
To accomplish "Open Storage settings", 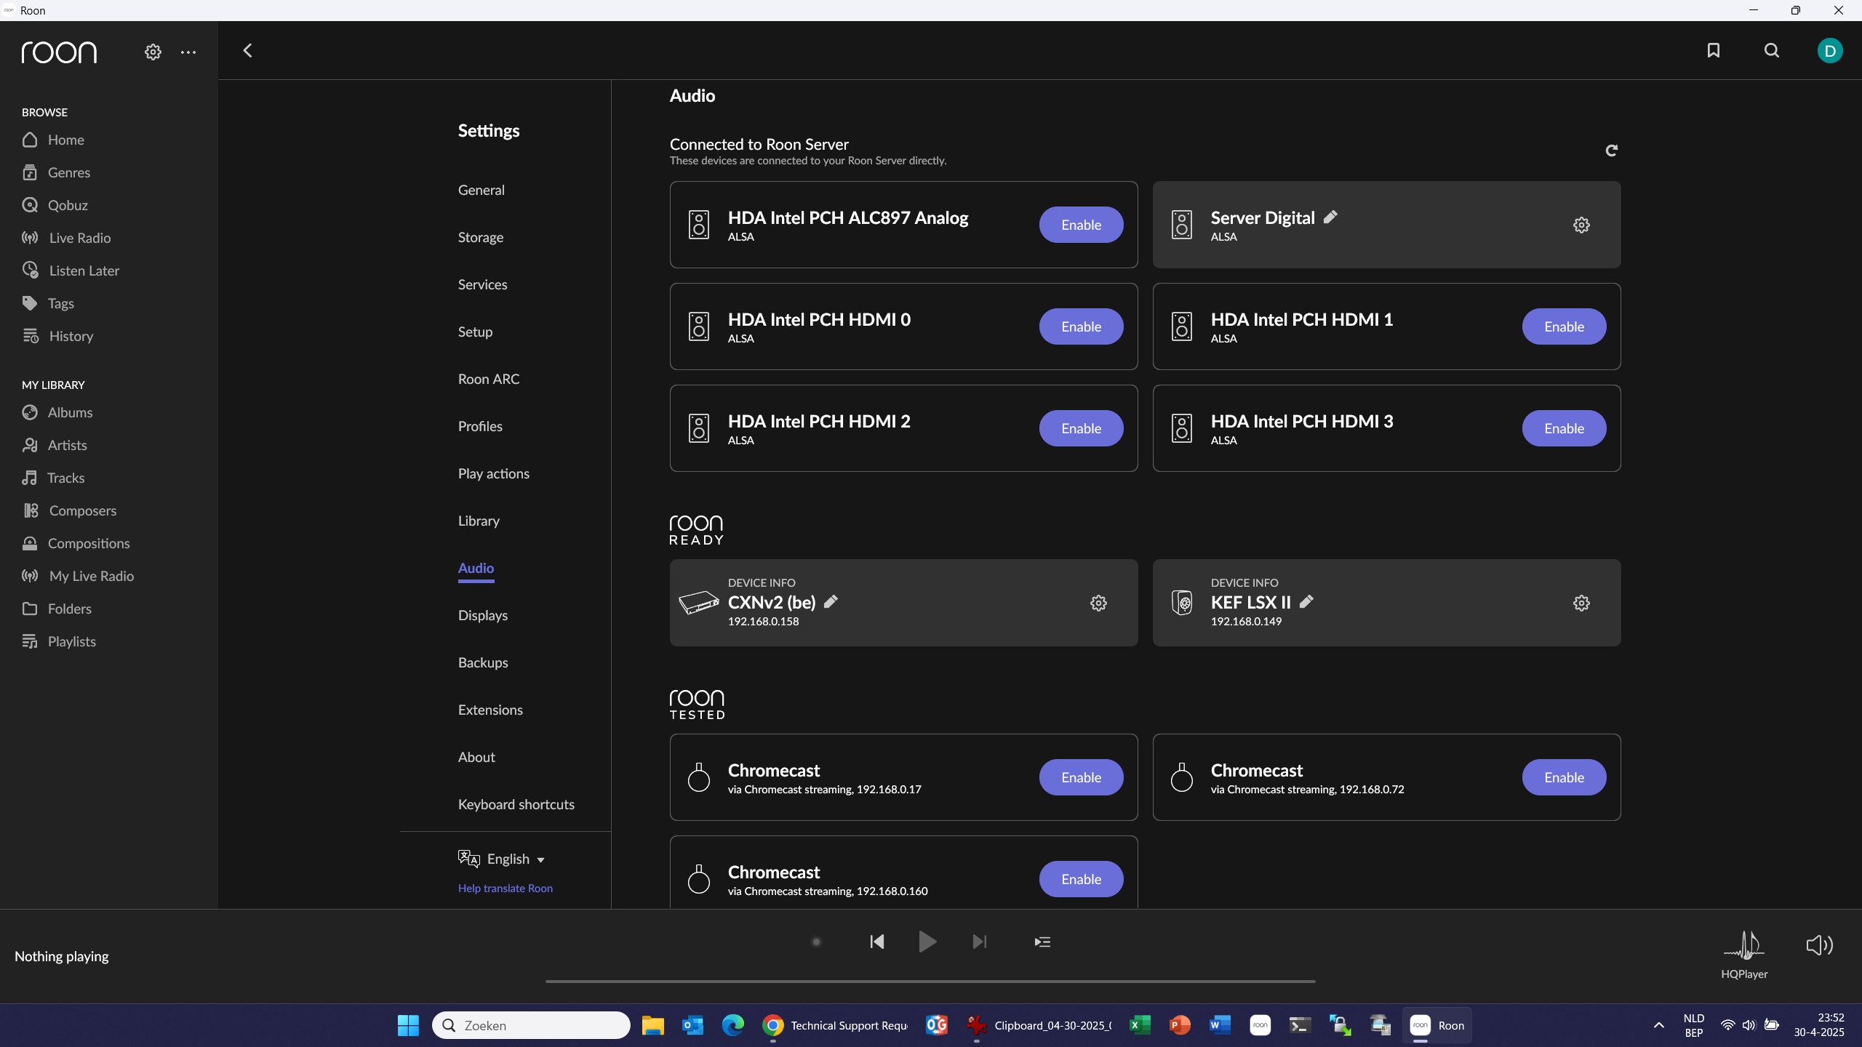I will (480, 237).
